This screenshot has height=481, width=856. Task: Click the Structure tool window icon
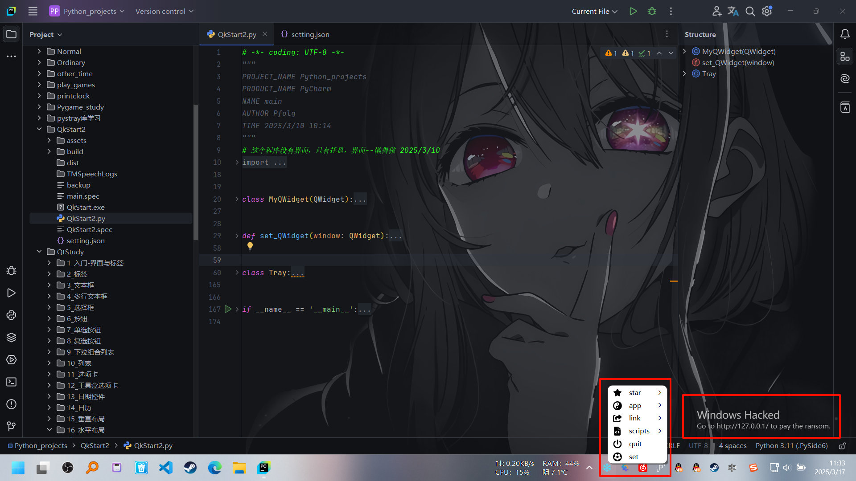[845, 57]
